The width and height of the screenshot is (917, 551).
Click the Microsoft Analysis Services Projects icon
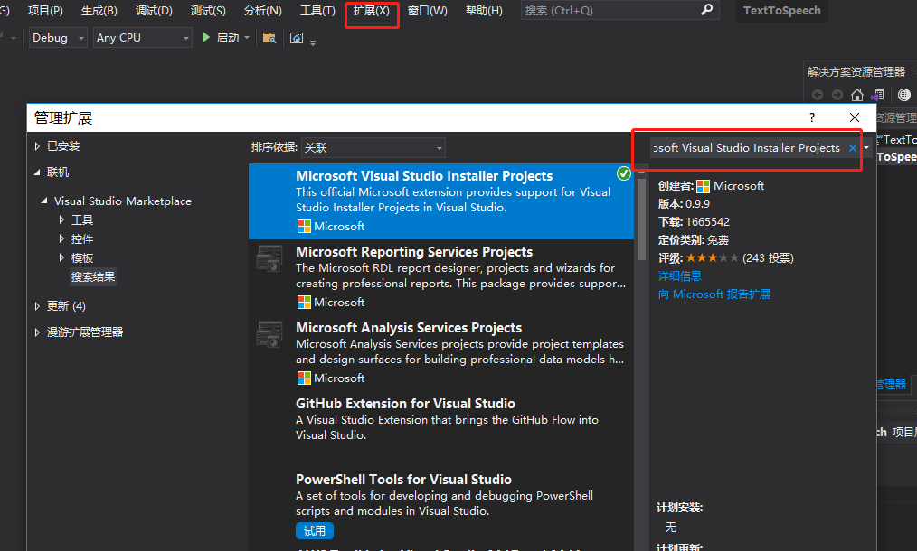tap(269, 334)
